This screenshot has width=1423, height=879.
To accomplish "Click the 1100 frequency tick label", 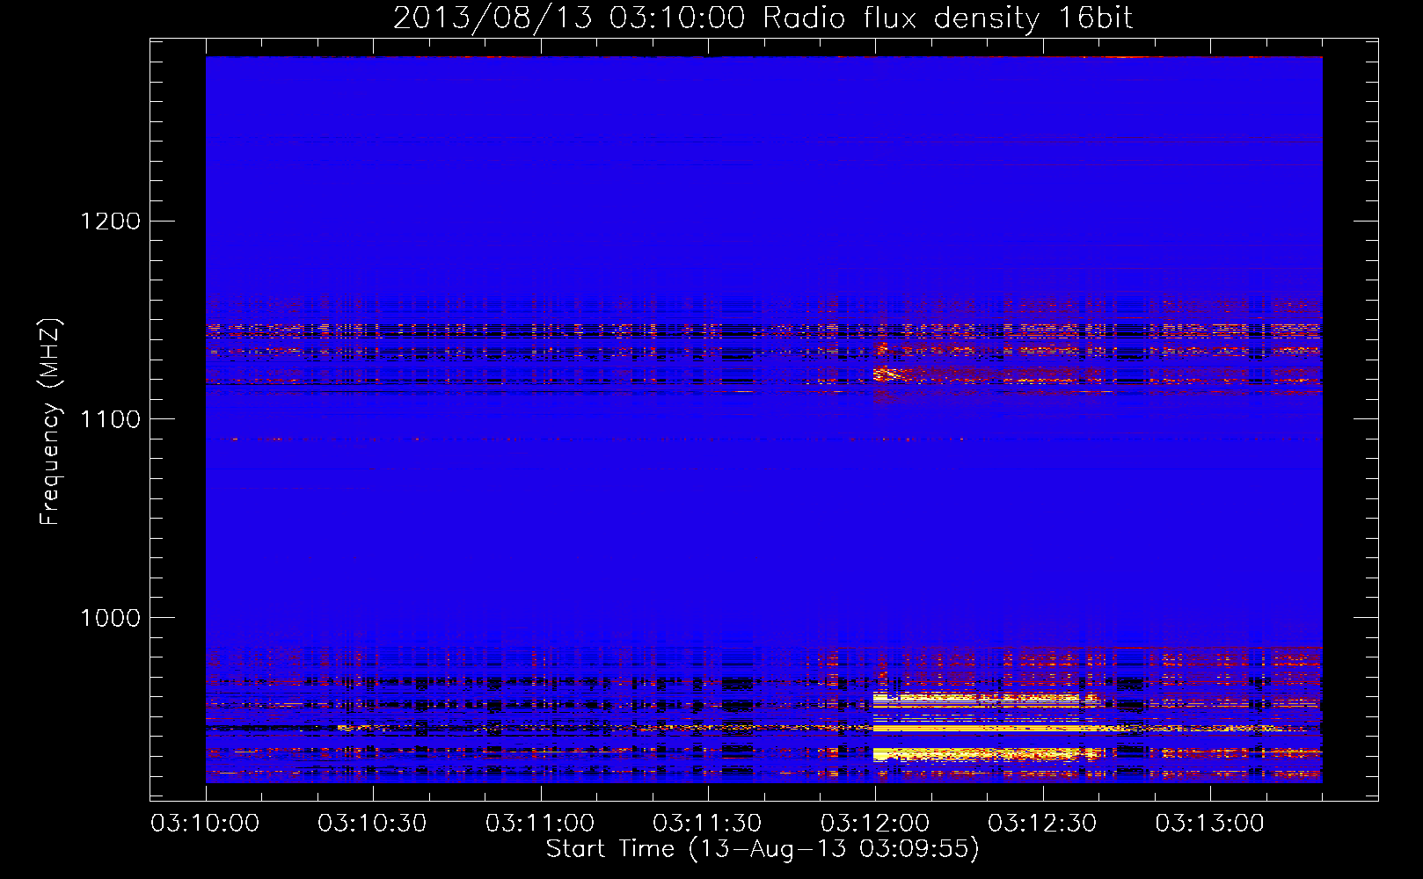I will 110,419.
